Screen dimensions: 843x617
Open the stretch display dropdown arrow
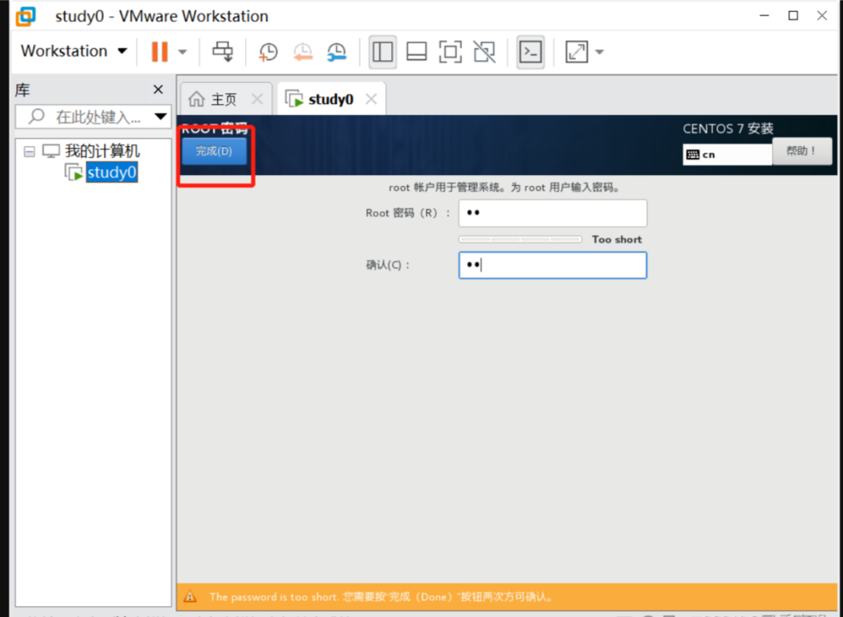pos(600,52)
